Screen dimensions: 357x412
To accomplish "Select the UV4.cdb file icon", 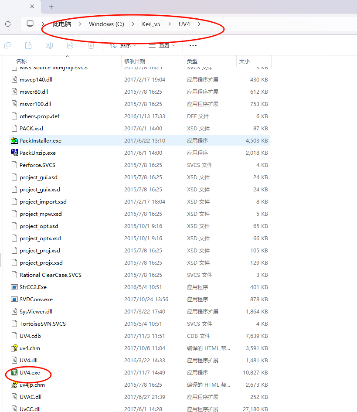I will [14, 336].
